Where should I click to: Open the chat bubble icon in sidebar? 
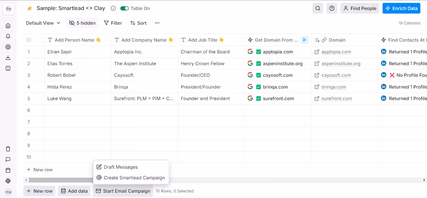point(8,160)
